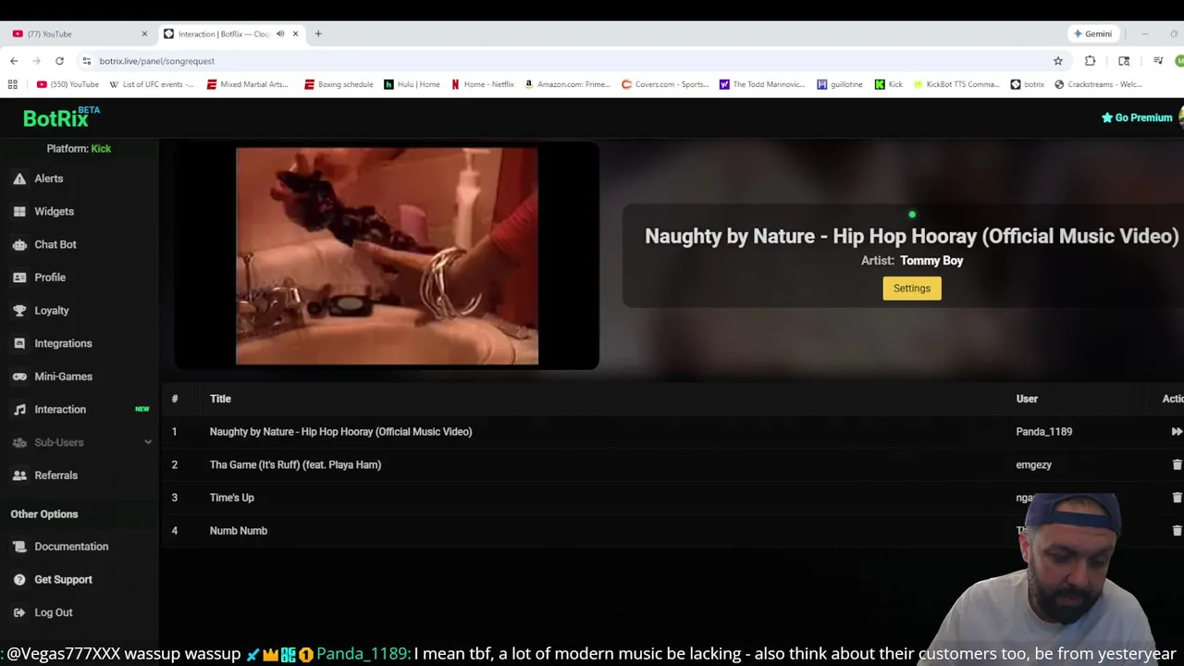Click the Go Premium link

(1137, 117)
